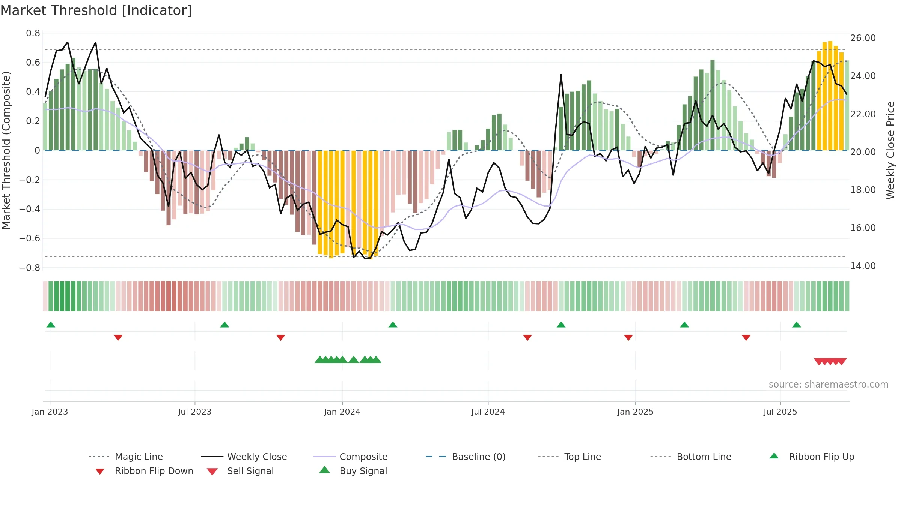Click the red ribbon flip down triangle before Jul 2025
Screen dimensions: 901x506
tap(746, 338)
